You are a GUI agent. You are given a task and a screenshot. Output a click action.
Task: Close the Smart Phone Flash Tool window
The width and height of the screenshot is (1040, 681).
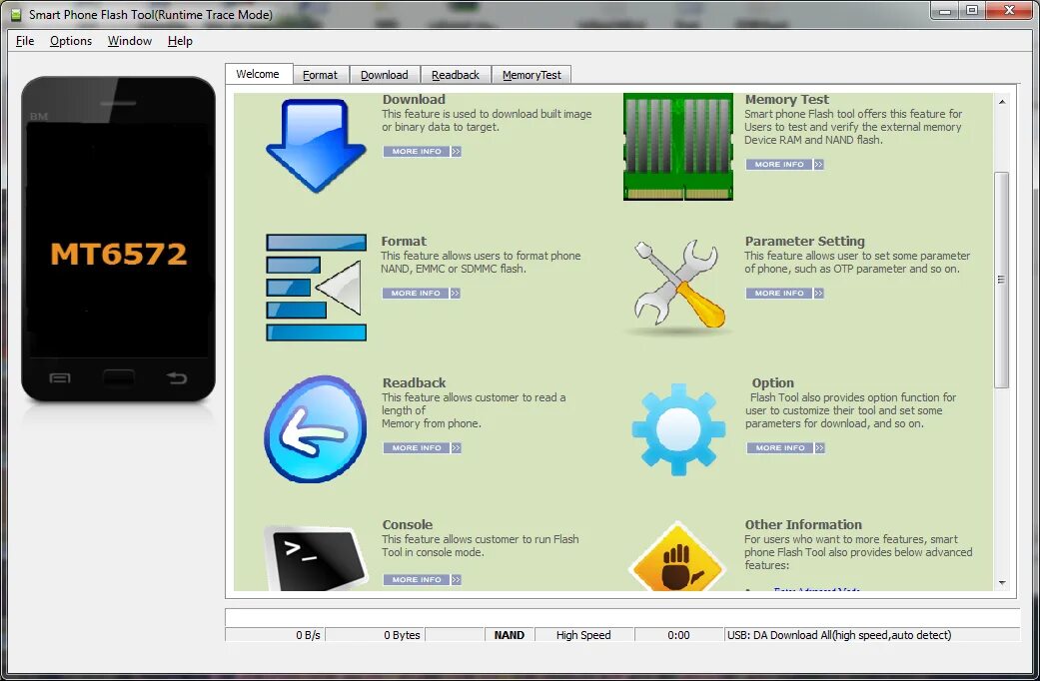[x=1010, y=11]
